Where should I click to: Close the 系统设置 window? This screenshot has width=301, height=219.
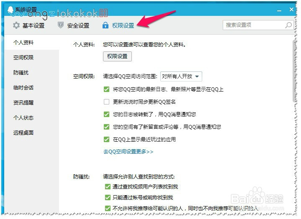pos(291,9)
